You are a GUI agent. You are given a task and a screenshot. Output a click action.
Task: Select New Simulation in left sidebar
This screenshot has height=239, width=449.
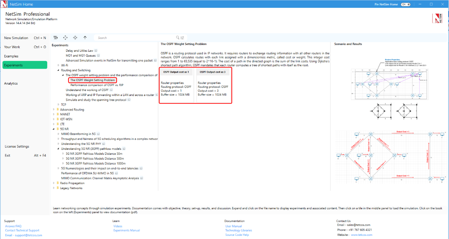click(16, 38)
